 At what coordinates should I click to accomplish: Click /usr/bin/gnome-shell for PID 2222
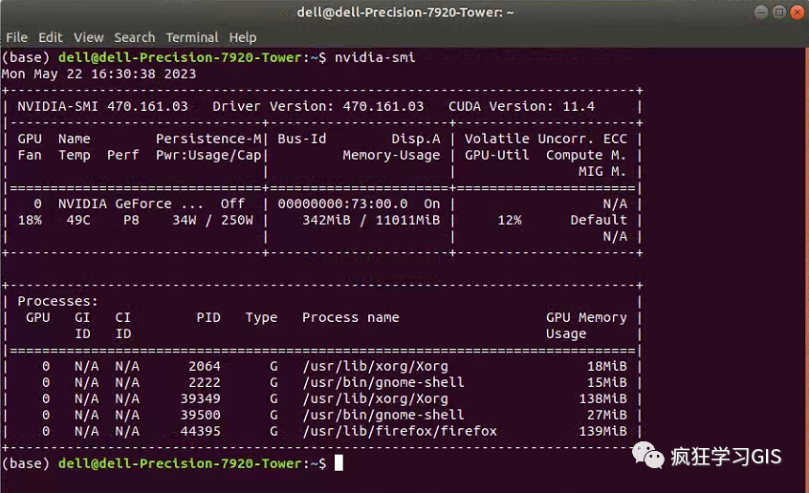click(383, 382)
